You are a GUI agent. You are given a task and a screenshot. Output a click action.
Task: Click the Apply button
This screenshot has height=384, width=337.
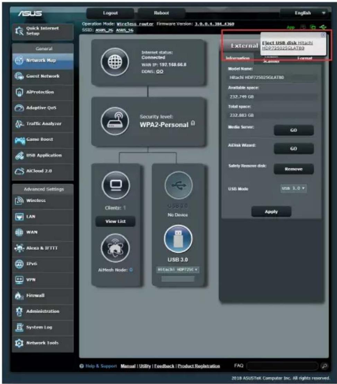pyautogui.click(x=271, y=211)
